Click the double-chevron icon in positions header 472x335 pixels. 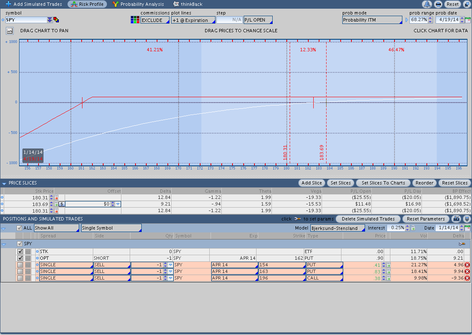click(x=467, y=219)
